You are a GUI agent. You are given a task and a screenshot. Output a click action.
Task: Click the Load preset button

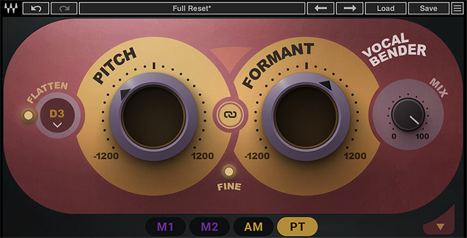385,8
